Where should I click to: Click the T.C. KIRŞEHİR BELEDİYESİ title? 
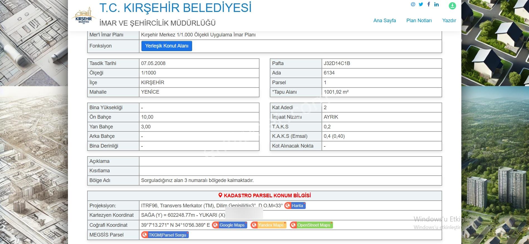(175, 8)
